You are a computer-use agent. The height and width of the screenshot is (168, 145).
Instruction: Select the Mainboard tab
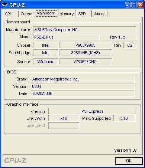[46, 13]
